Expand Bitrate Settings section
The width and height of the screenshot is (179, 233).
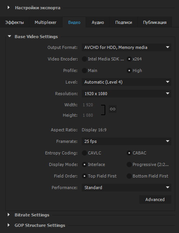pyautogui.click(x=8, y=215)
